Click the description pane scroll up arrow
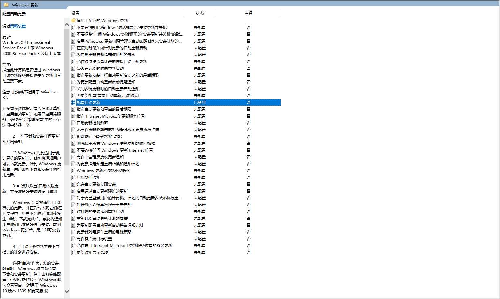The image size is (500, 299). click(67, 25)
